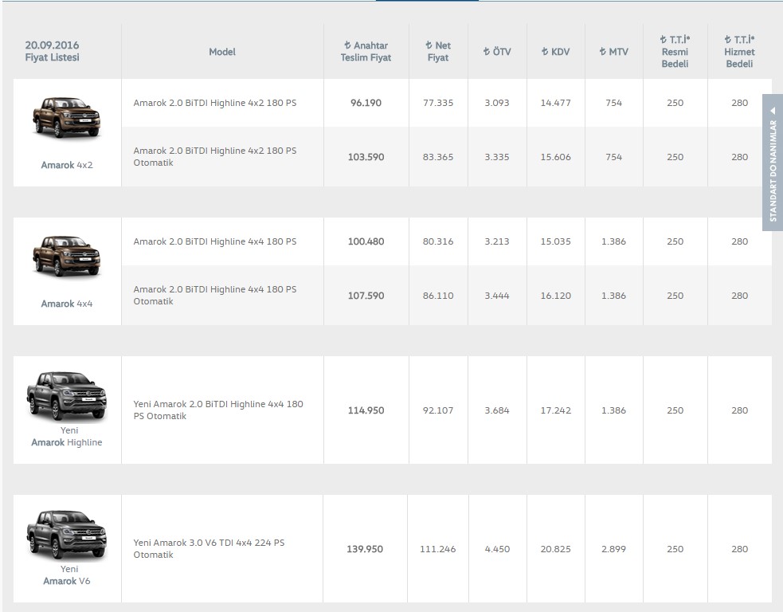Select the Yeni Amarok 3.0 V6 TDI model text
The image size is (783, 612).
click(x=209, y=548)
